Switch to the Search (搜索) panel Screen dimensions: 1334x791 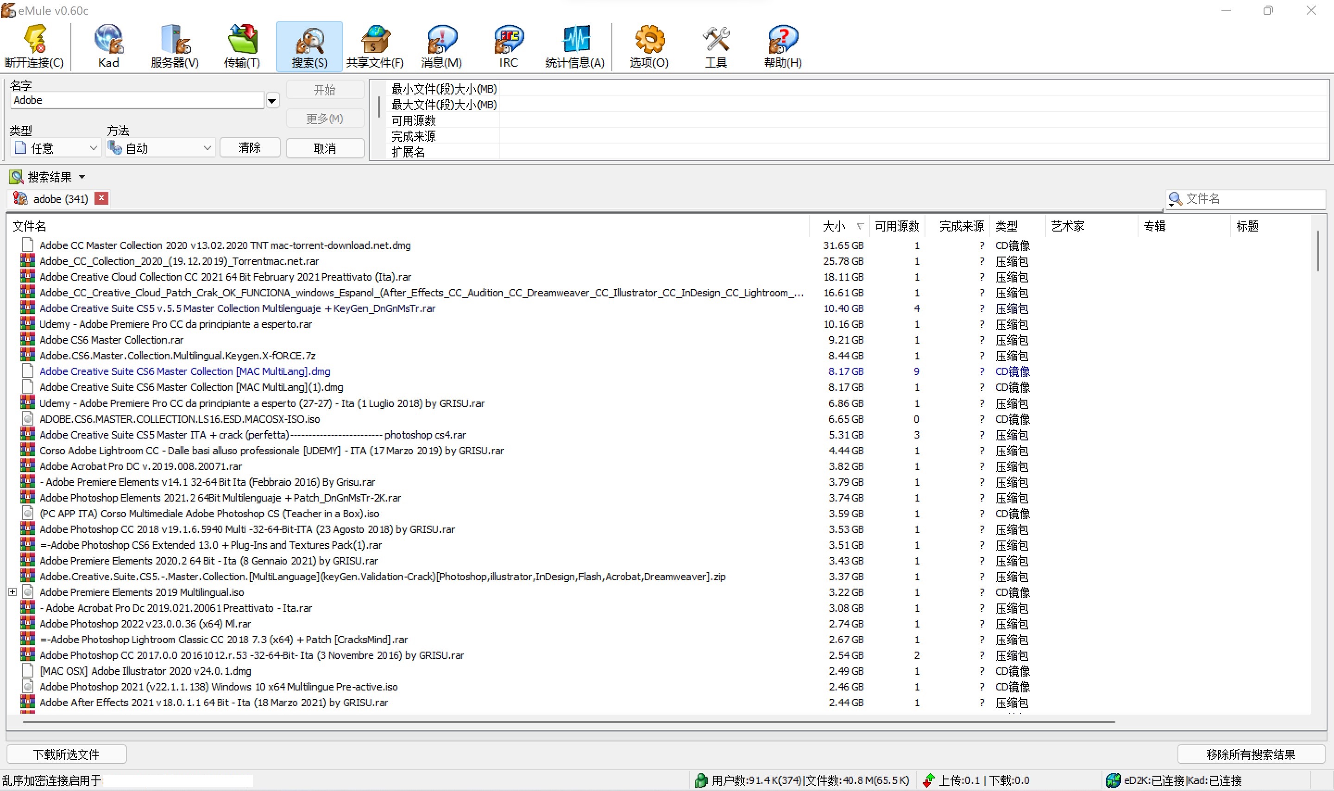[x=309, y=46]
